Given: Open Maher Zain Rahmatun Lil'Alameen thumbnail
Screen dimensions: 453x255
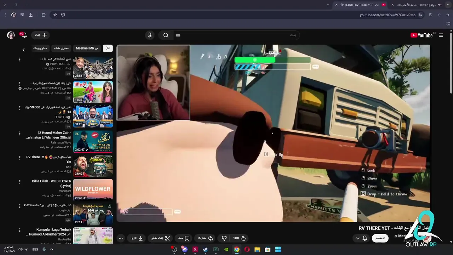Looking at the screenshot, I should click(x=93, y=142).
